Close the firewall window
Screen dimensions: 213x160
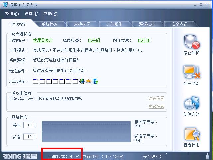(x=207, y=4)
